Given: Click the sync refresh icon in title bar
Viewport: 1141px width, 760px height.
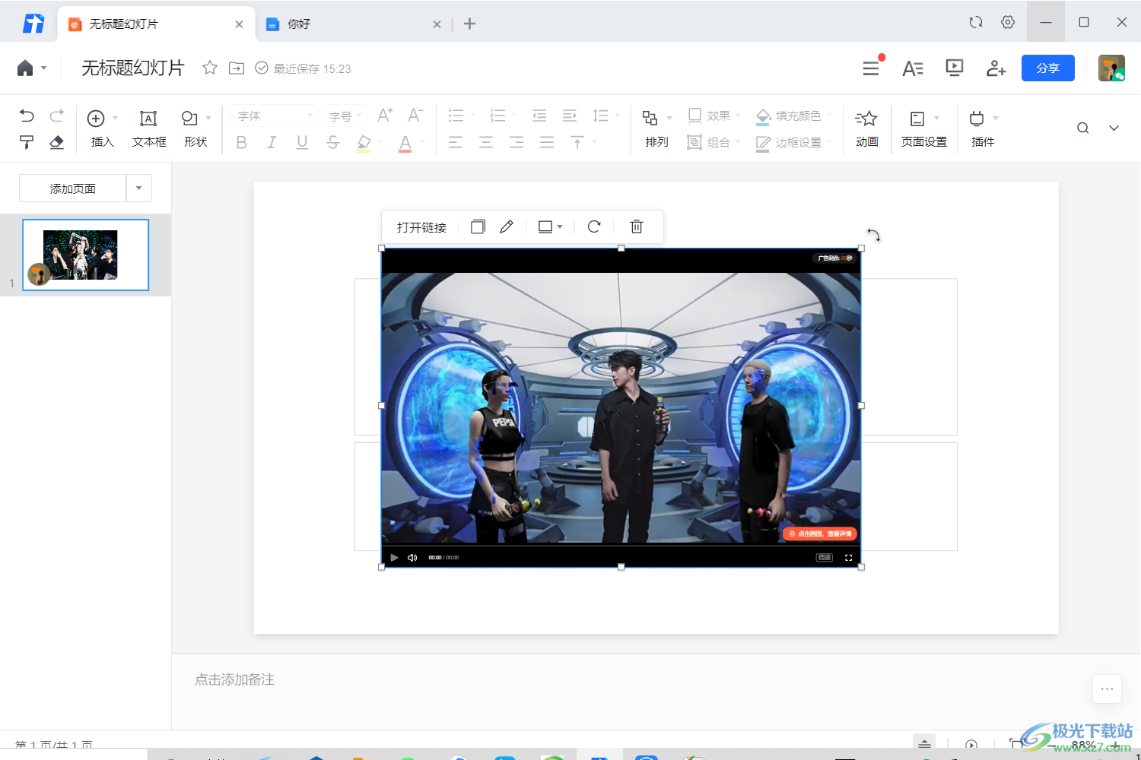Looking at the screenshot, I should click(976, 23).
